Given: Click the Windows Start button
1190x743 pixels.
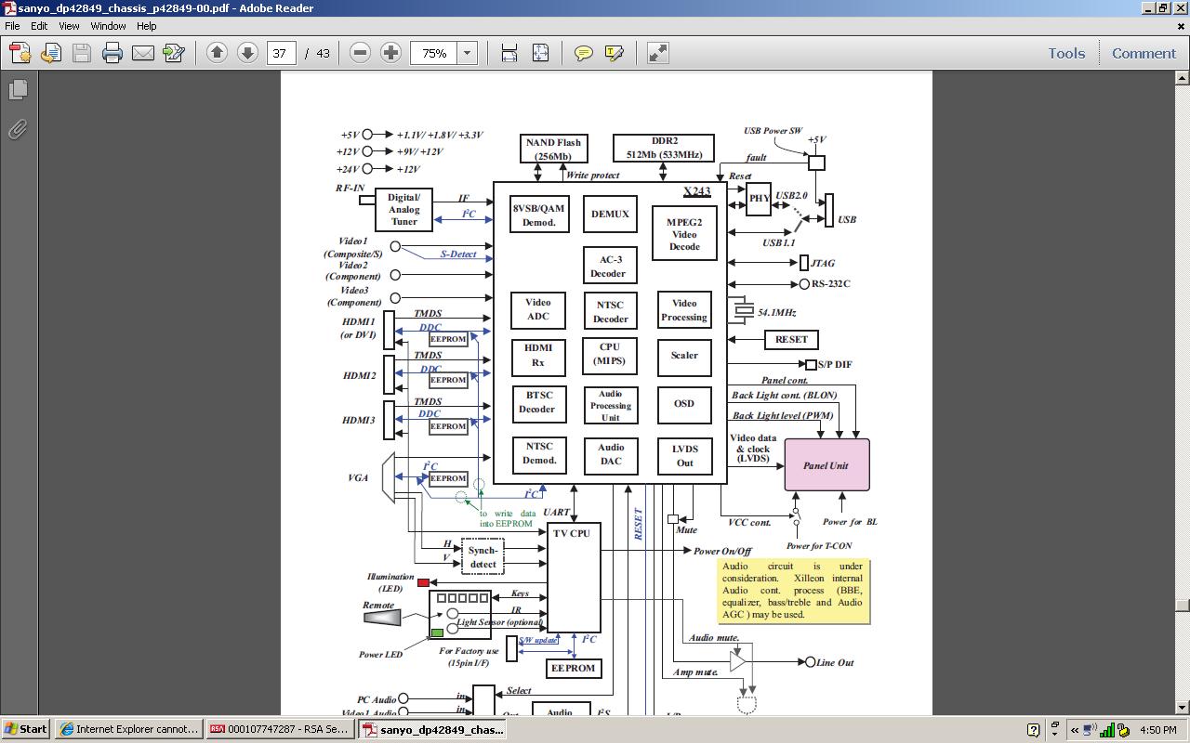Looking at the screenshot, I should (x=25, y=729).
